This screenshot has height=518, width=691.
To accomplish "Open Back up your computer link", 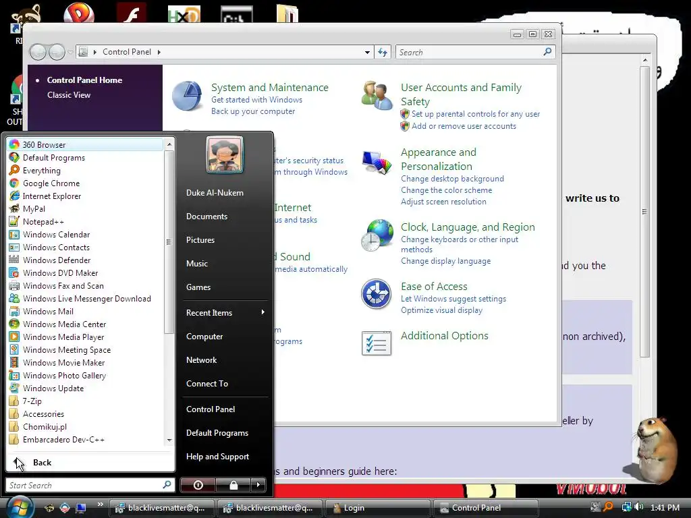I will pyautogui.click(x=253, y=111).
